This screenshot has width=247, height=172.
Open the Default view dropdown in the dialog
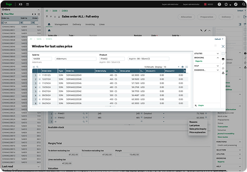219,39
